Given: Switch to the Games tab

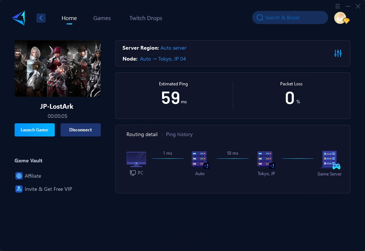Looking at the screenshot, I should (102, 18).
